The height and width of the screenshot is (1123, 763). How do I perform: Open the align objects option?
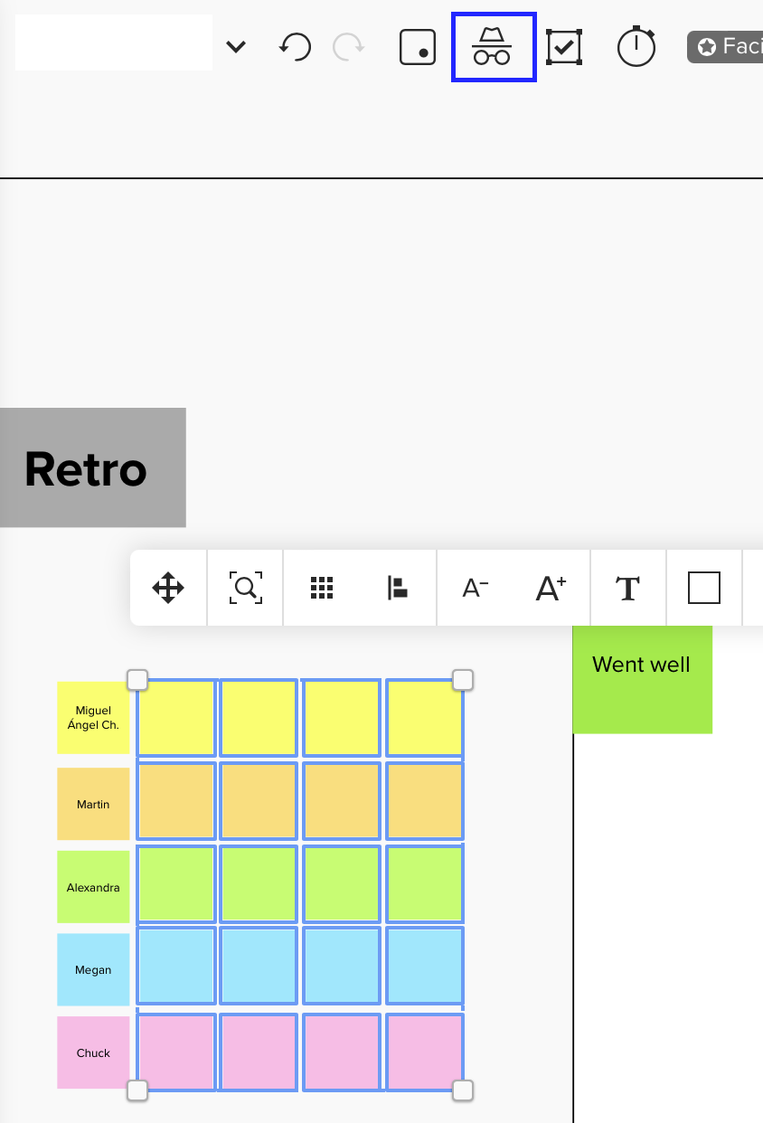point(398,589)
